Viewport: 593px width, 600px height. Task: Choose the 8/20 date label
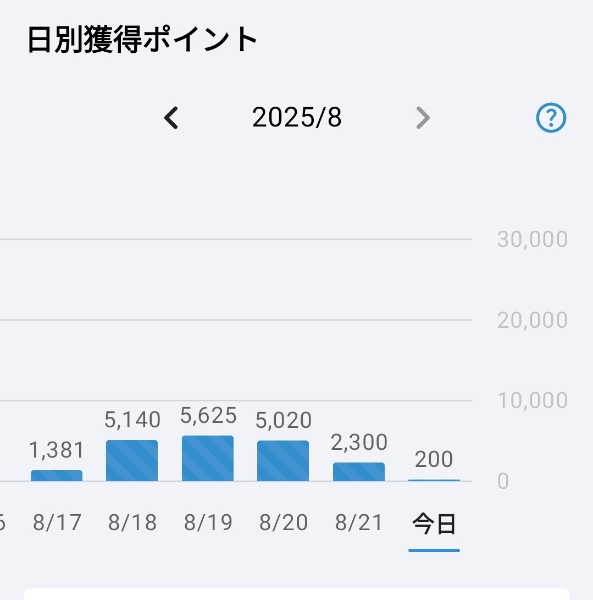point(284,523)
